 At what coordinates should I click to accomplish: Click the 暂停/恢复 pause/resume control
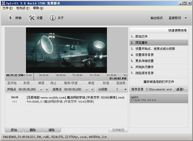point(71,83)
